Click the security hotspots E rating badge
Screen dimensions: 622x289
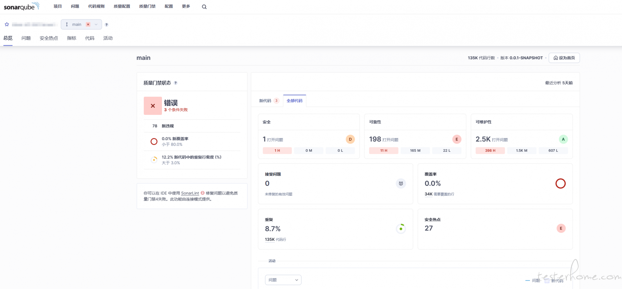[561, 228]
